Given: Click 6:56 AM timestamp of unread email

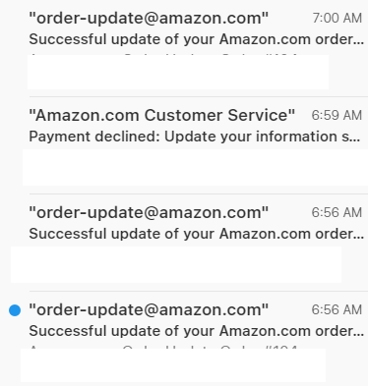Looking at the screenshot, I should point(337,309).
